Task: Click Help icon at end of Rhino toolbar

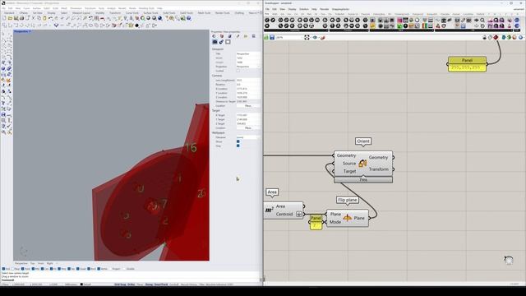Action: 189,18
